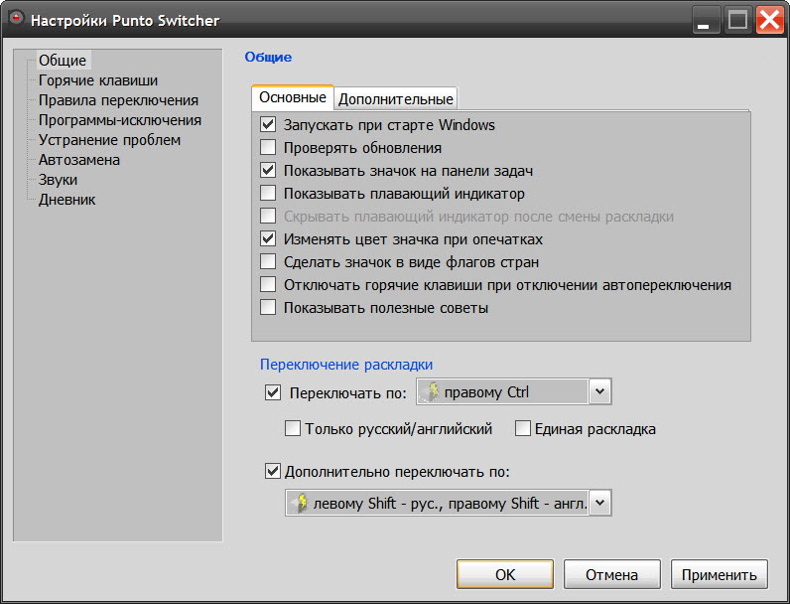Go to 'Правила переключения' section
Screen dimensions: 790x604
(117, 100)
